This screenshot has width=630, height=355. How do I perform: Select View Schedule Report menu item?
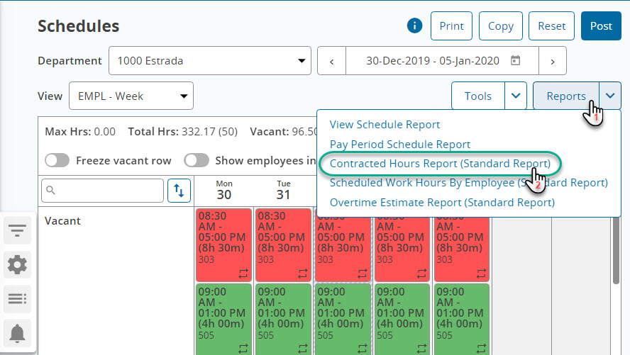coord(385,124)
